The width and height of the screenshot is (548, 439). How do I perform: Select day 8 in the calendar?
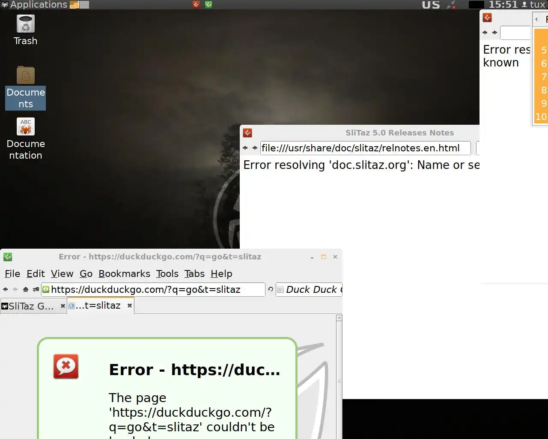click(544, 90)
